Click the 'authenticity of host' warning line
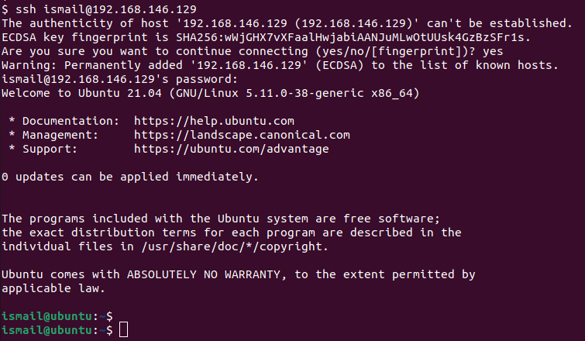585x341 pixels. [x=287, y=23]
